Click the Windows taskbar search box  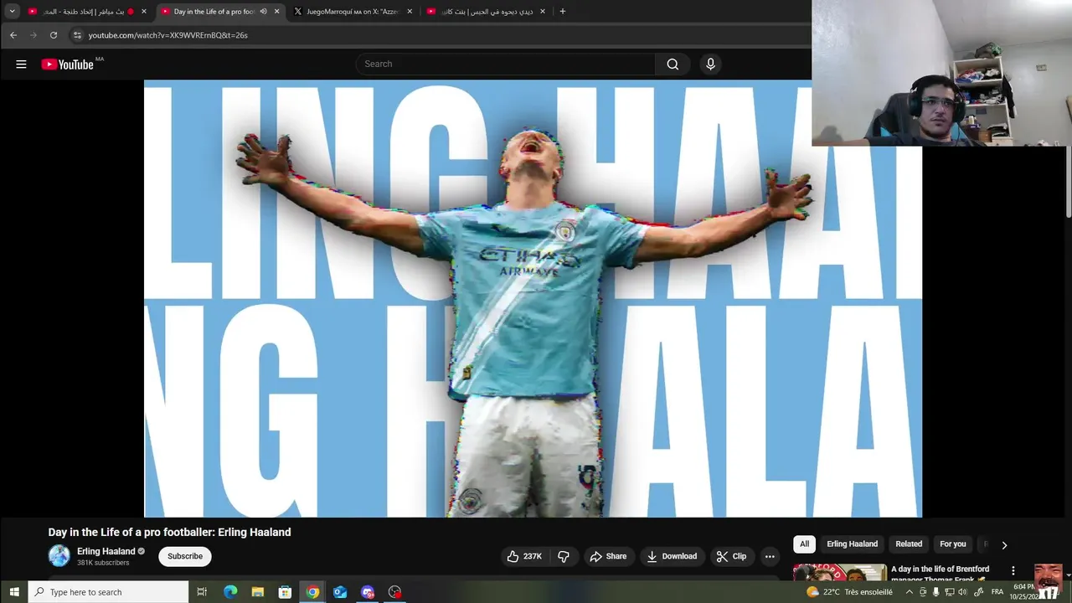[109, 592]
